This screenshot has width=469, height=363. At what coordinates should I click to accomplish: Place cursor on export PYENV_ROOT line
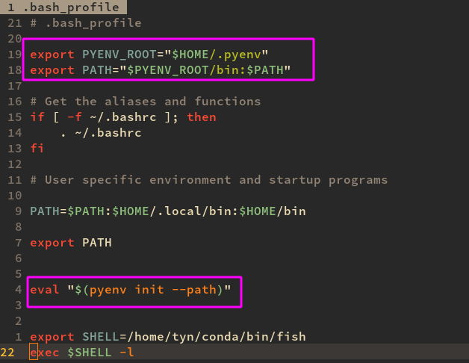click(149, 55)
